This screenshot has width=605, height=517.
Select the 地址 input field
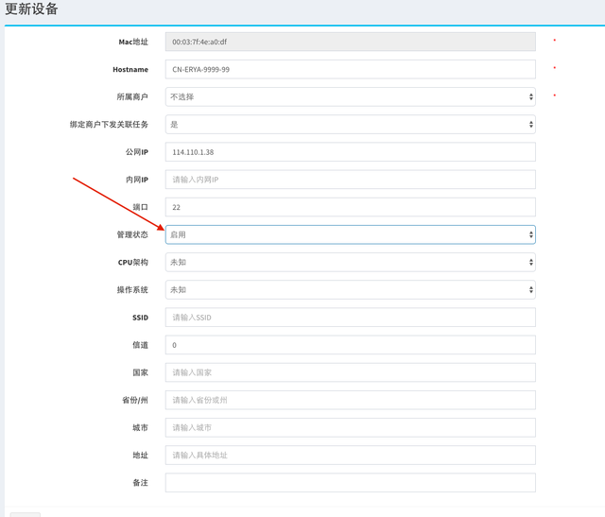(x=351, y=456)
